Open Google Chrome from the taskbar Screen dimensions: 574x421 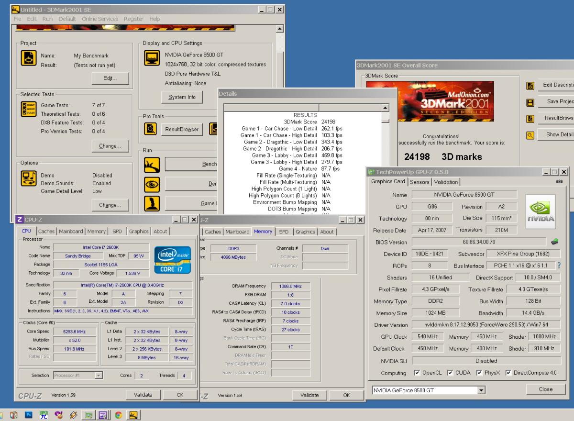(x=118, y=415)
